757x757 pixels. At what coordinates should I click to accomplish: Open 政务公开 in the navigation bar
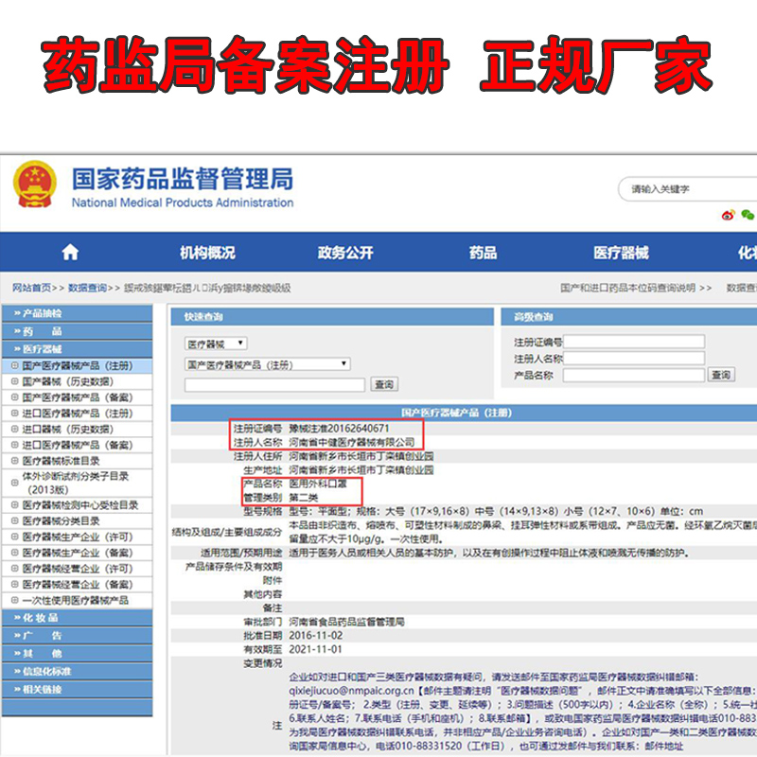(345, 253)
